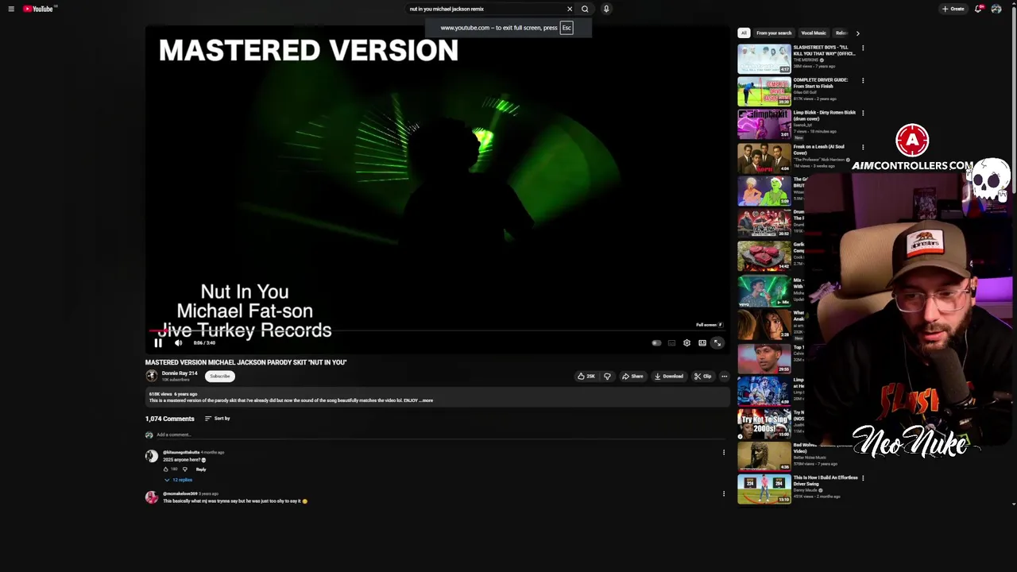Open the YouTube hamburger guide menu
Screen dimensions: 1017x572
coord(11,9)
